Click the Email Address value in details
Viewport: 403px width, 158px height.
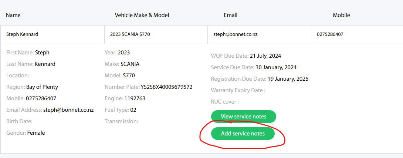tap(68, 110)
